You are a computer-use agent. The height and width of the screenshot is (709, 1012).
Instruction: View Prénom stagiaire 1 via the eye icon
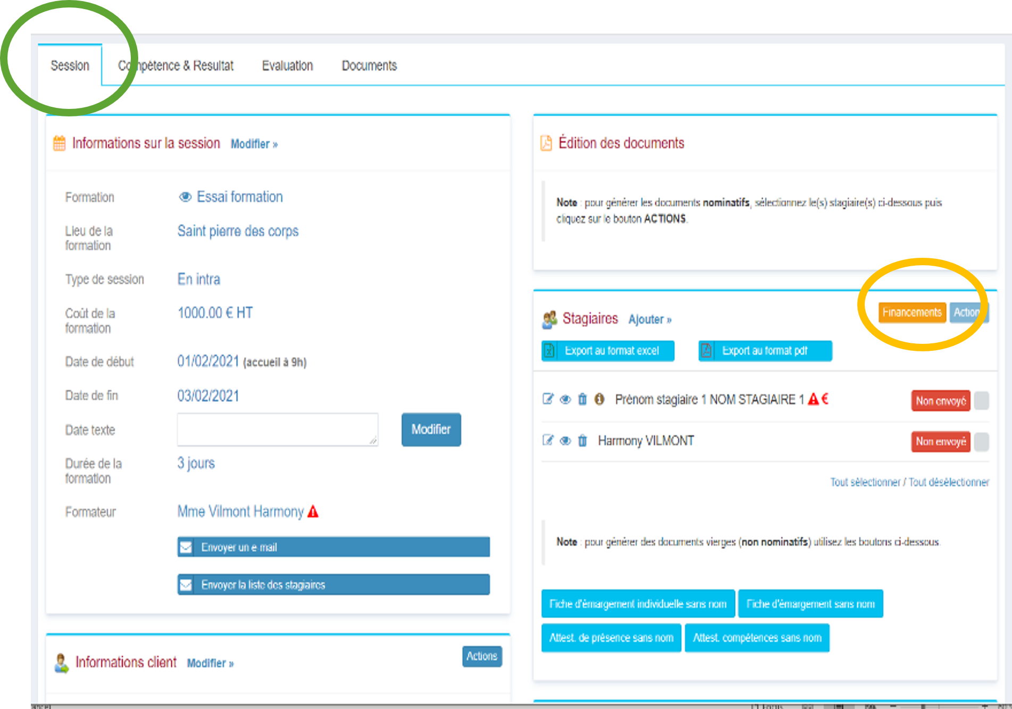coord(565,399)
